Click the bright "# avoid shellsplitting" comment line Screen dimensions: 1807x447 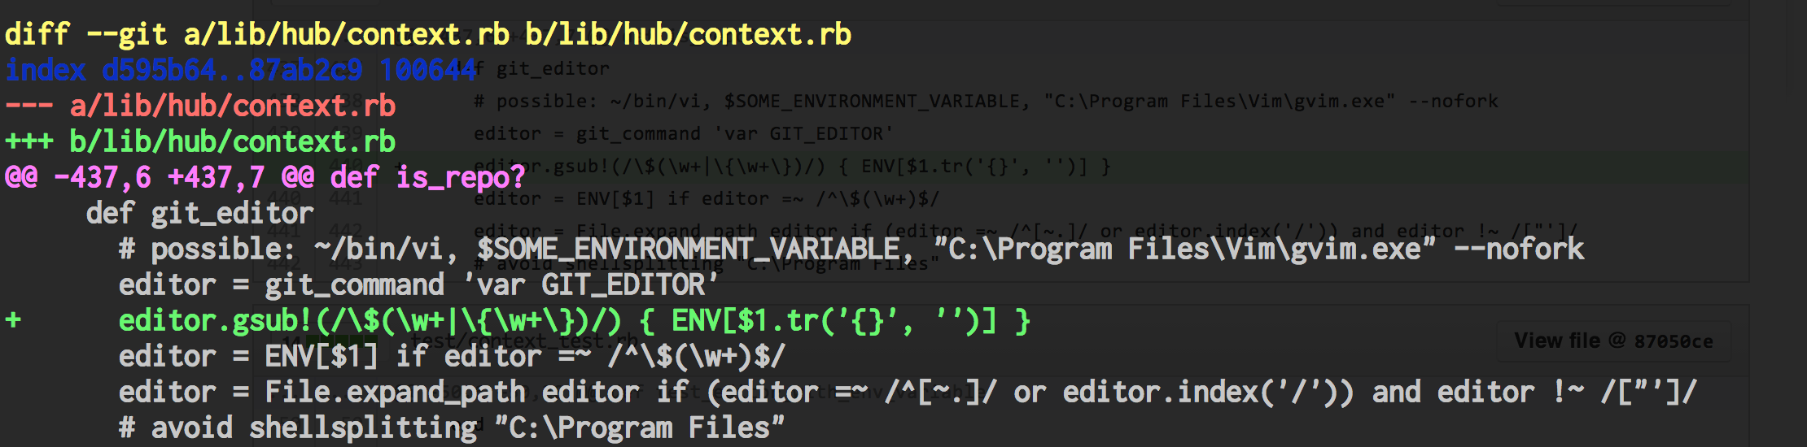pos(452,427)
